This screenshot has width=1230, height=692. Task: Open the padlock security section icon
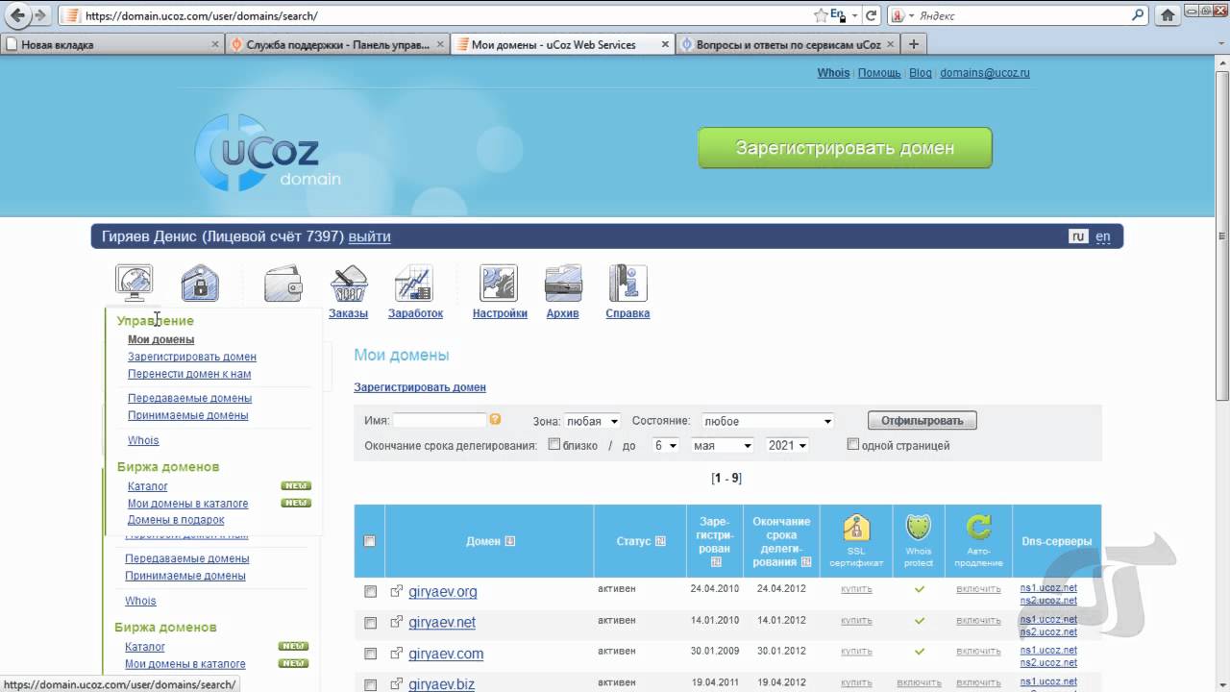(200, 284)
